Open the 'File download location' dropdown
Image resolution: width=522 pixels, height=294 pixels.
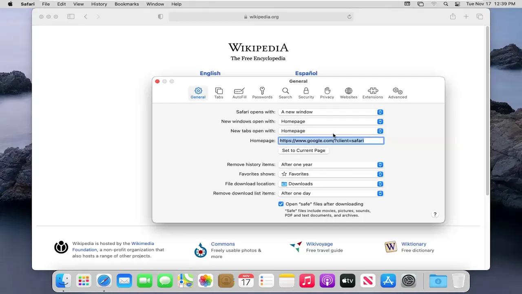coord(331,184)
